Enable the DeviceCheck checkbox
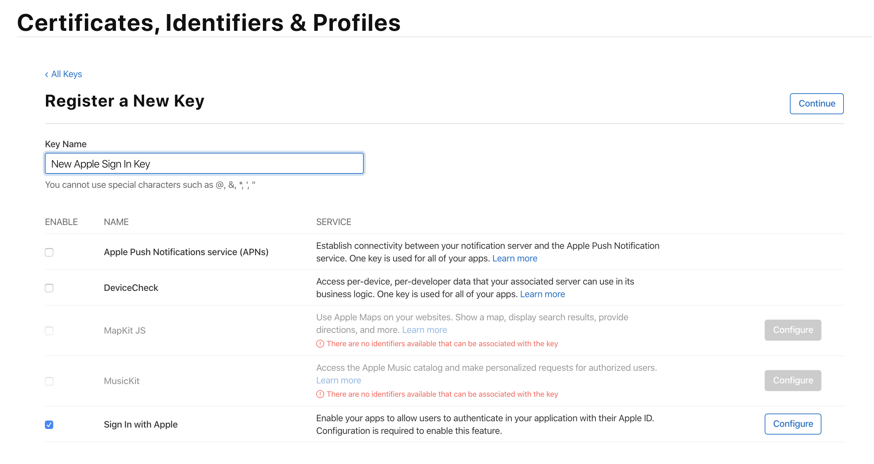 [x=49, y=288]
